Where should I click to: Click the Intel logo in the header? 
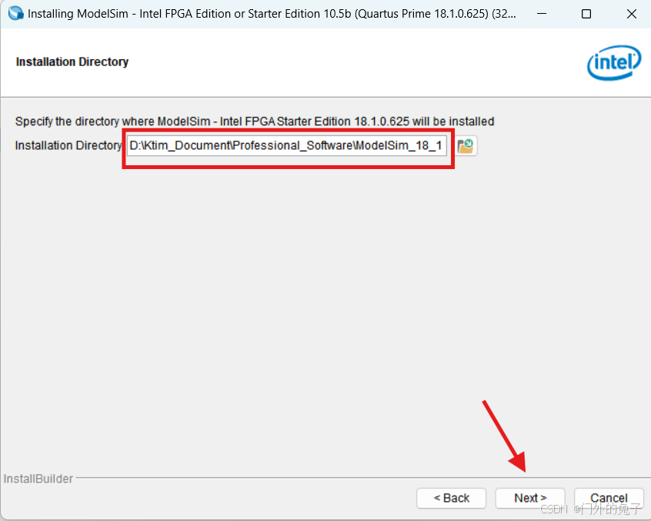click(x=613, y=62)
